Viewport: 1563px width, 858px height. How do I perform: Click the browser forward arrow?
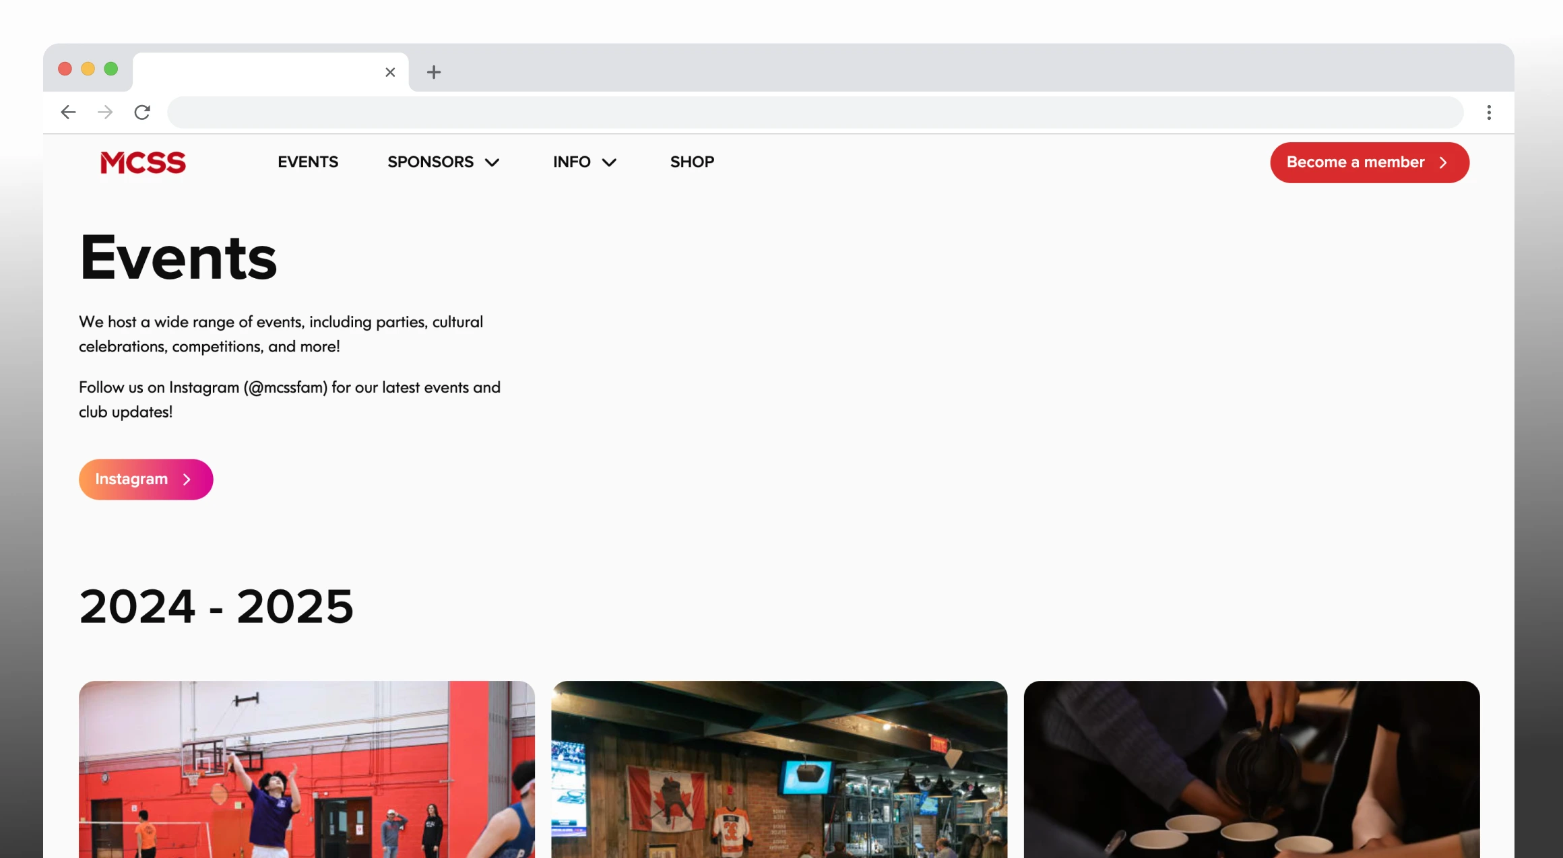[105, 112]
